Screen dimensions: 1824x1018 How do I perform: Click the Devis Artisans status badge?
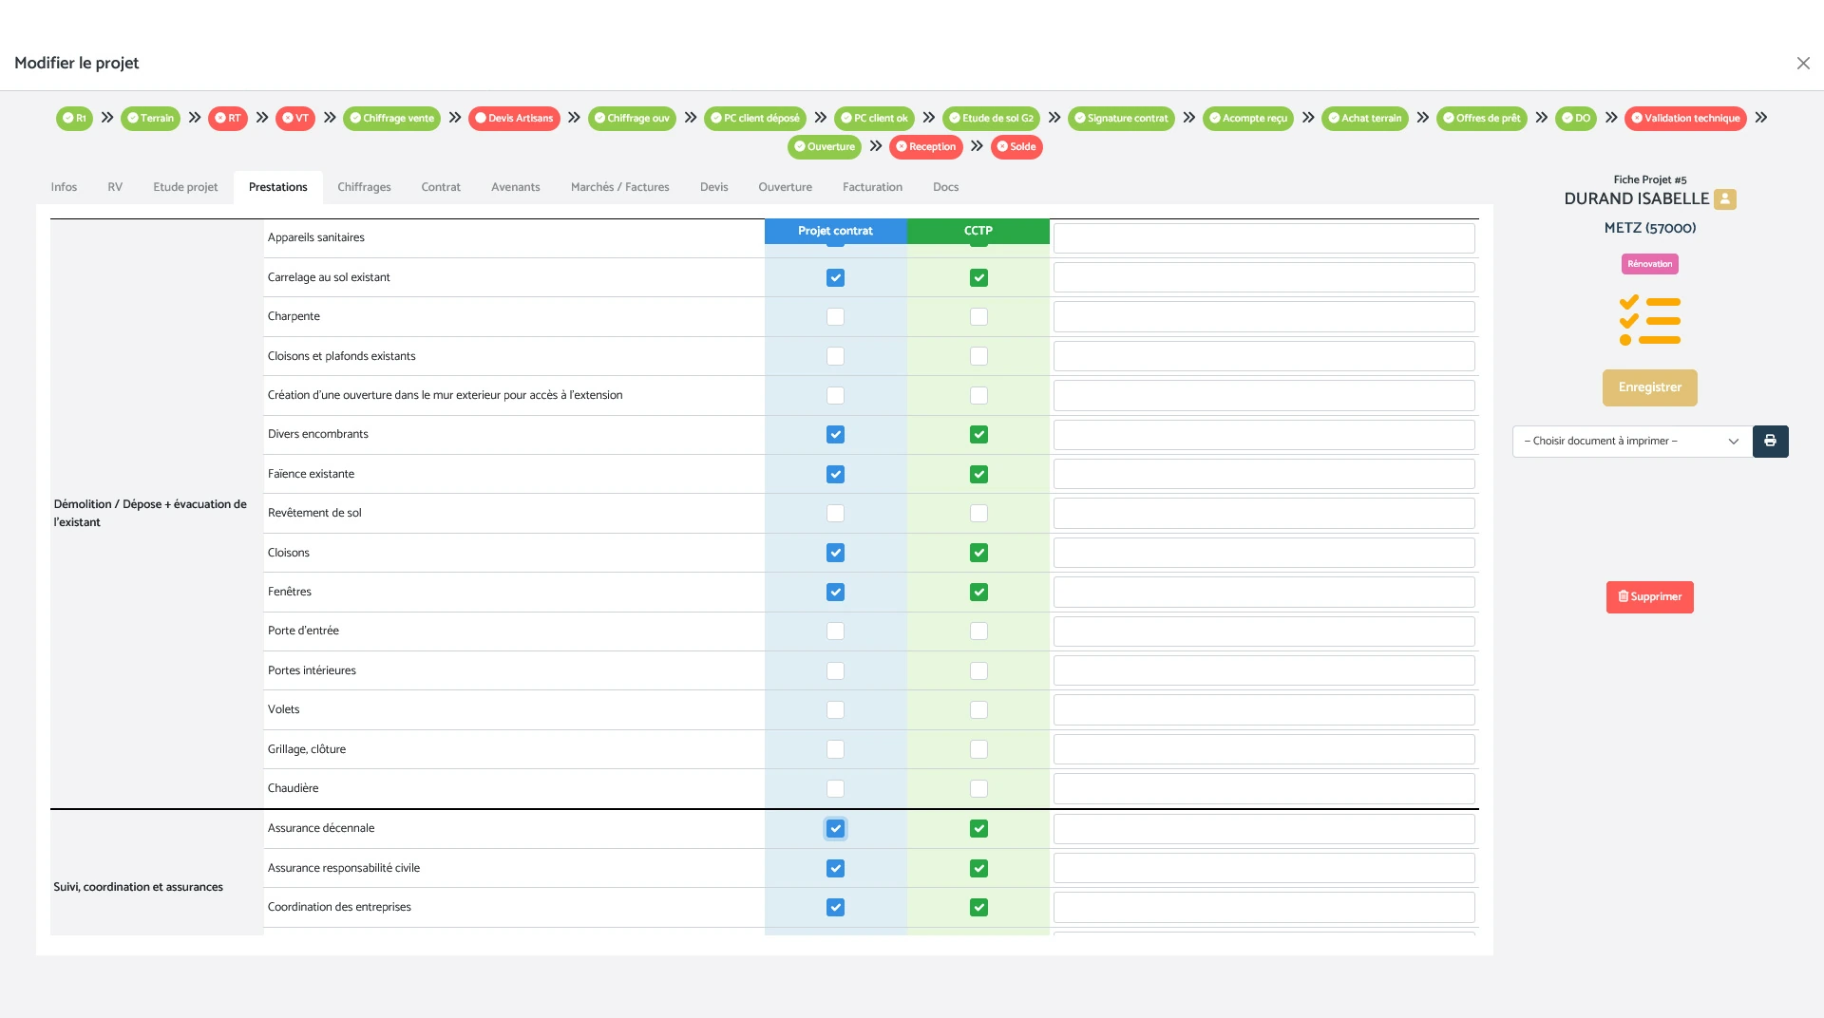tap(514, 119)
